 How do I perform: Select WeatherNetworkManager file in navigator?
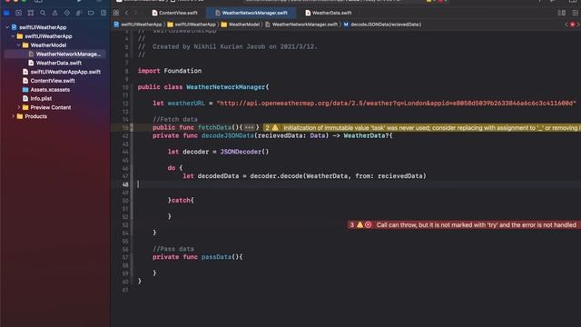coord(54,54)
